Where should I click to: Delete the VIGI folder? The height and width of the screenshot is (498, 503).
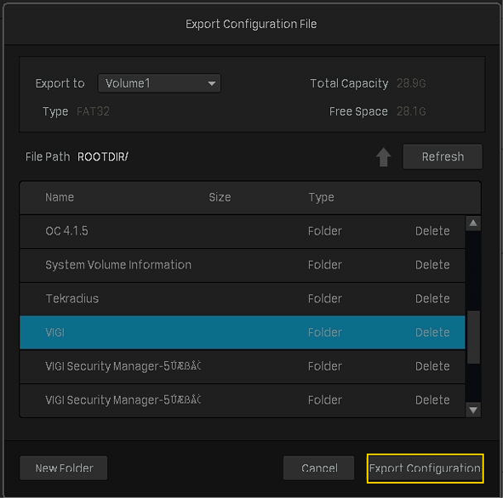432,332
